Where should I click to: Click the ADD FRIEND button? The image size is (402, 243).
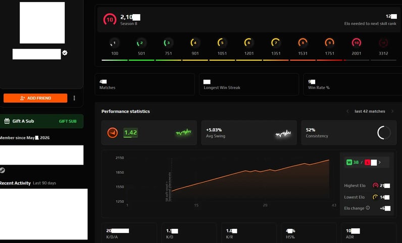point(35,98)
